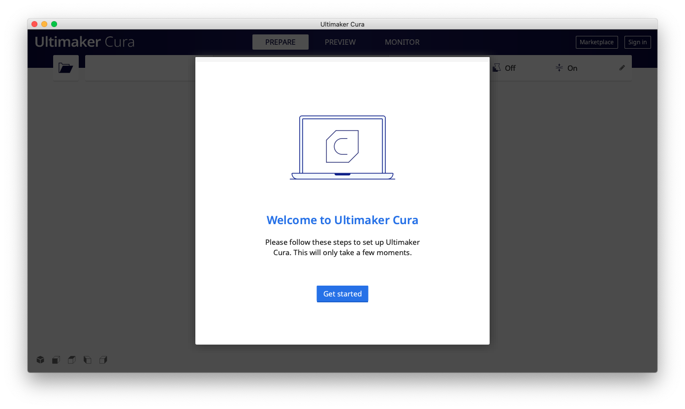Switch to left side view cube icon
Screen dimensions: 685x409
point(87,360)
